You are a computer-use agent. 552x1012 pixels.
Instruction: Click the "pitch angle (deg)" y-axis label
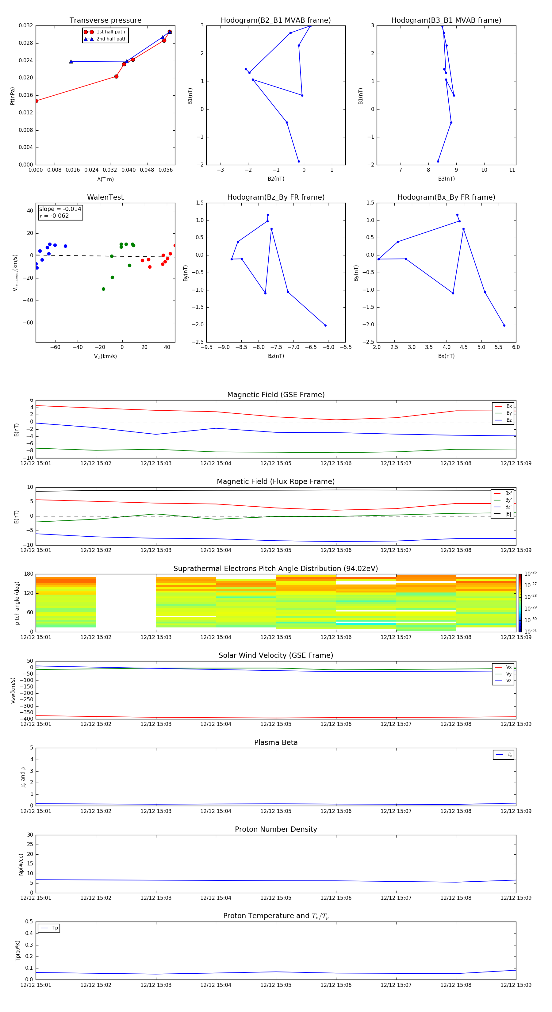(x=17, y=603)
